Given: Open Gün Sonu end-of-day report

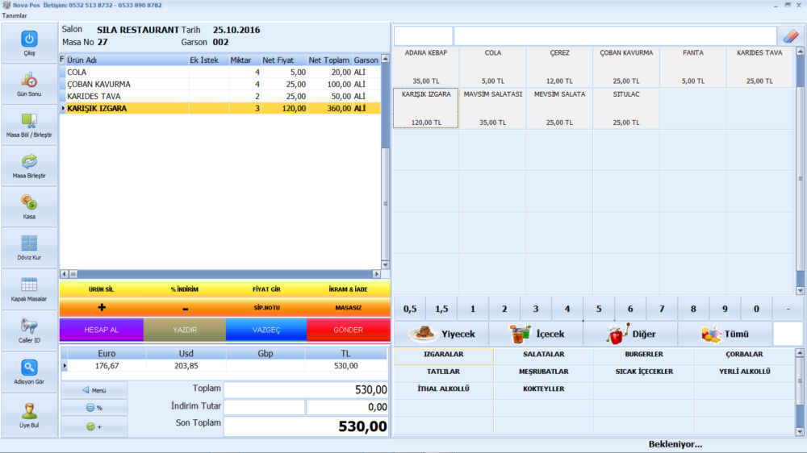Looking at the screenshot, I should click(x=29, y=81).
